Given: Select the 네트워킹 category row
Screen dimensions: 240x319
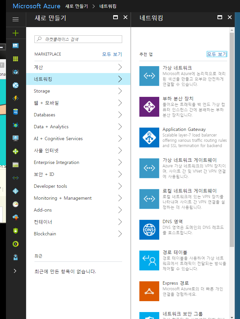Looking at the screenshot, I should 78,79.
